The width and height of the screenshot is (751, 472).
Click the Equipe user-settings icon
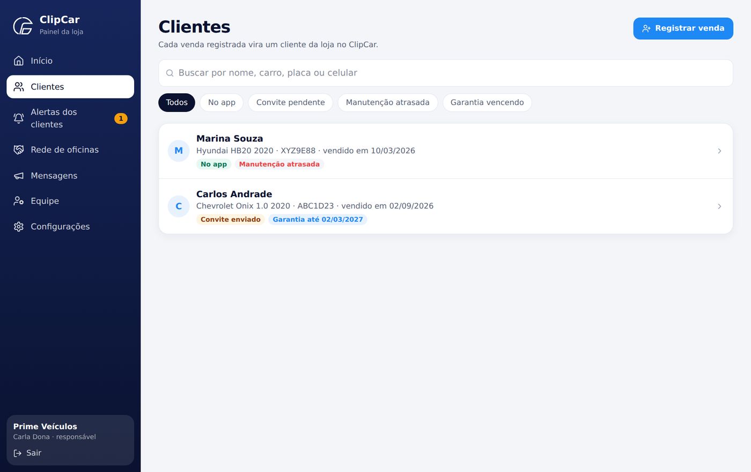19,201
